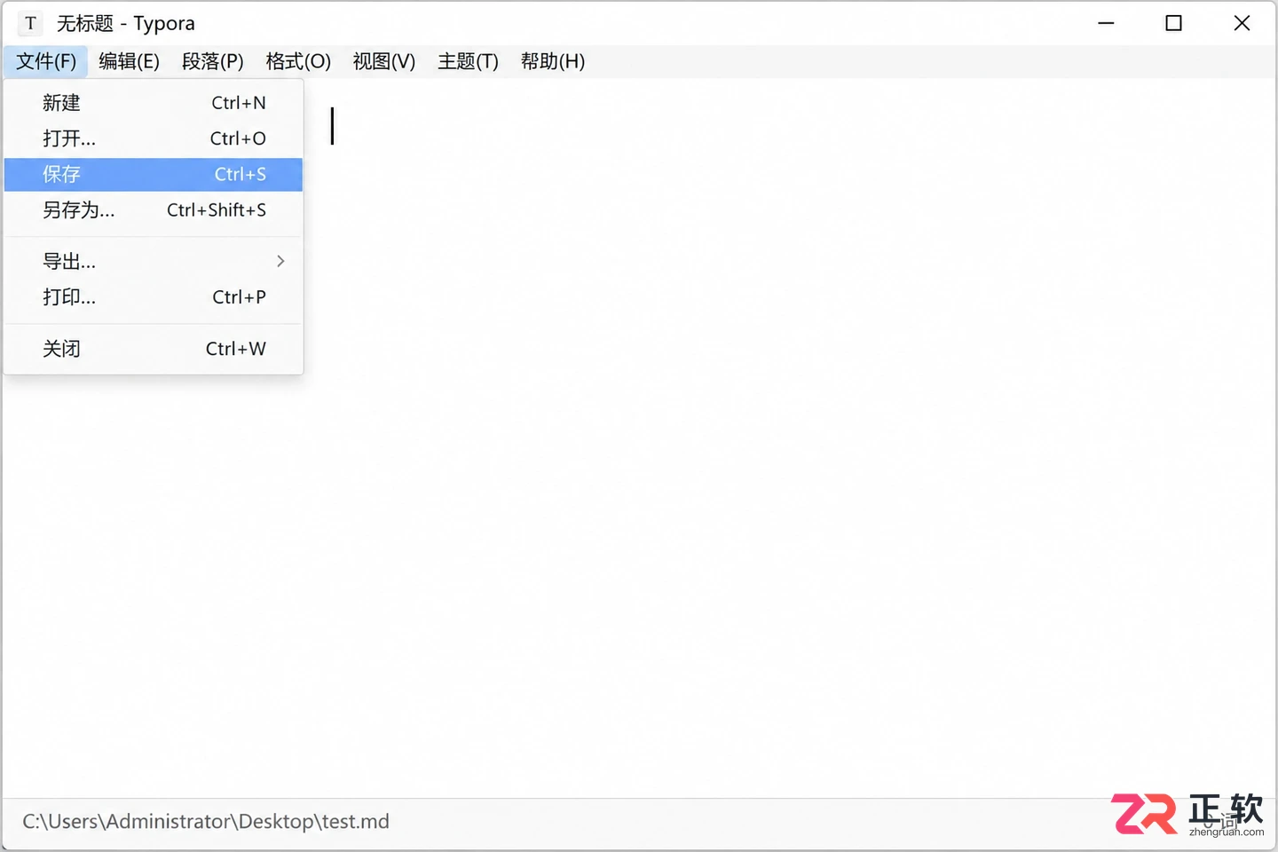Image resolution: width=1278 pixels, height=852 pixels.
Task: Expand the 导出... submenu
Action: 154,261
